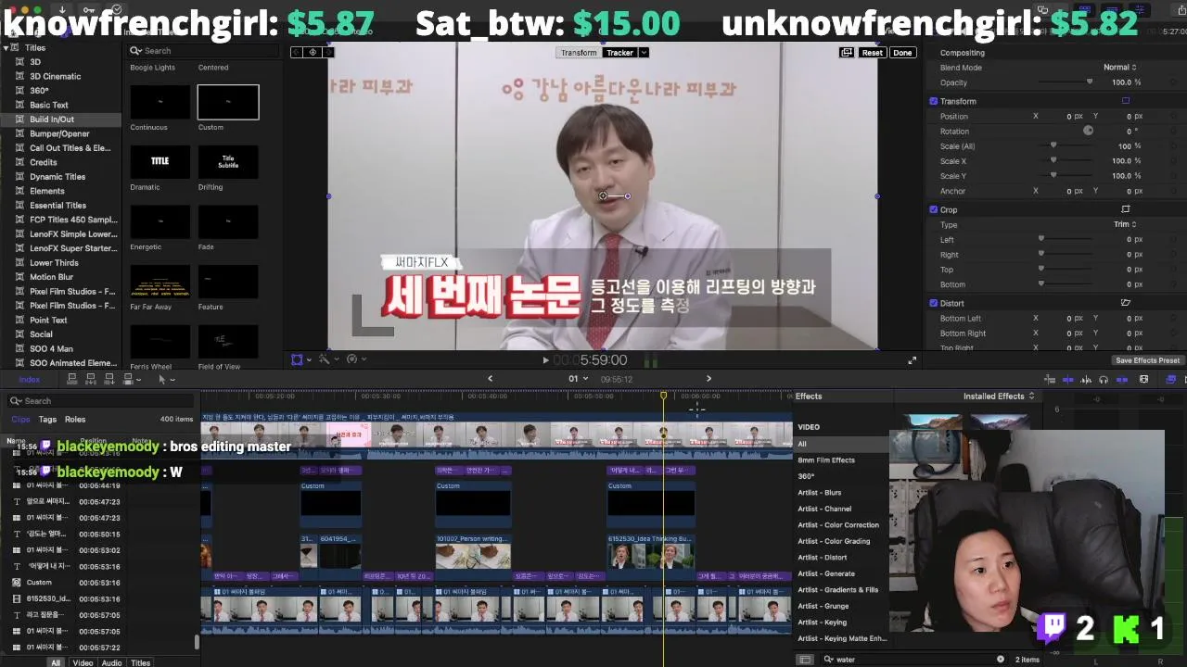The image size is (1187, 667).
Task: Select the Tracker mode button in viewer
Action: [x=619, y=53]
